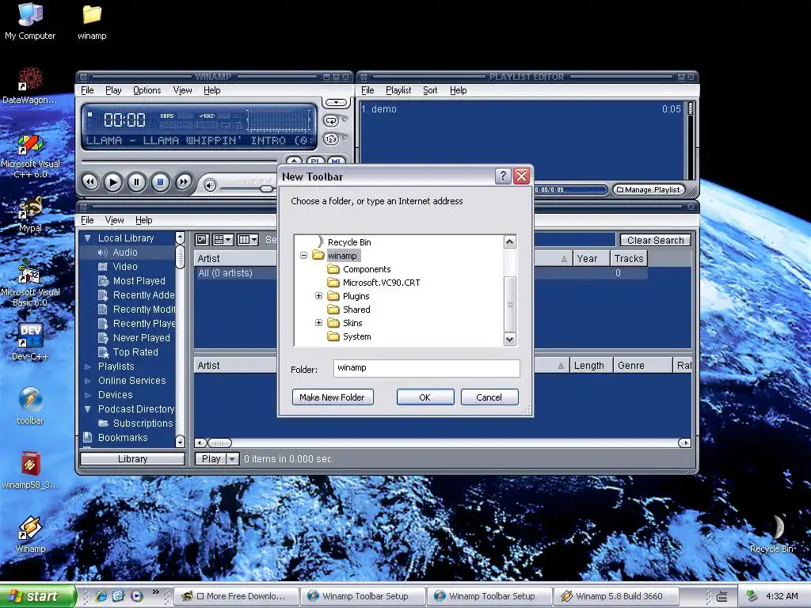Expand the Playlists tree node
This screenshot has width=811, height=608.
point(87,367)
